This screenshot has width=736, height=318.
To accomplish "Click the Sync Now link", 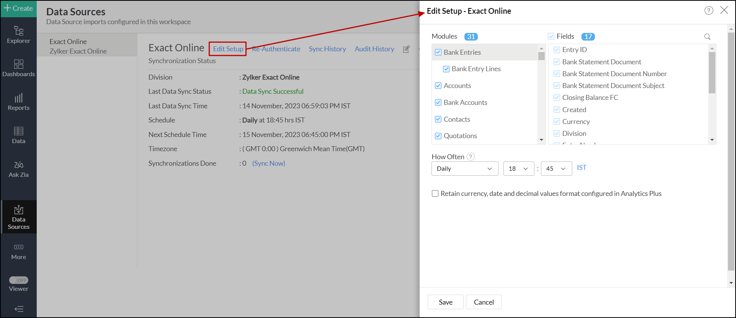I will [x=269, y=163].
